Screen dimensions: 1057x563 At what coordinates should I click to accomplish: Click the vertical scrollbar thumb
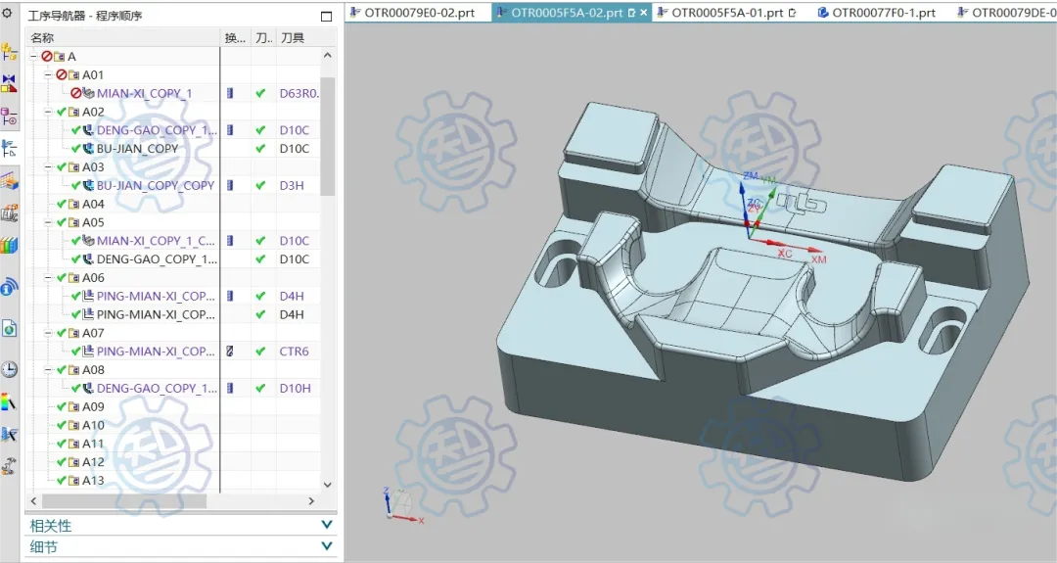pos(328,136)
